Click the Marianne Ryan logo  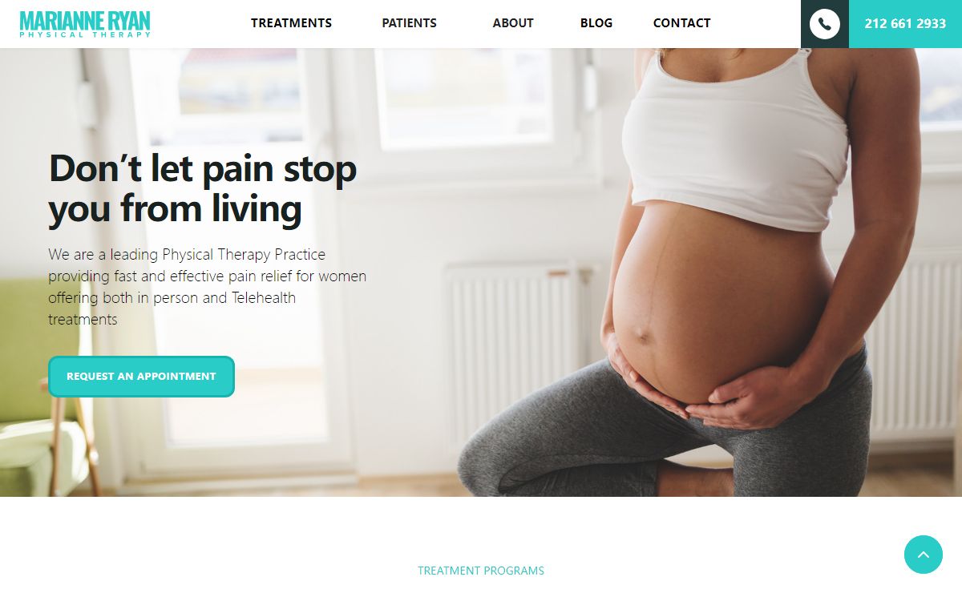(85, 24)
